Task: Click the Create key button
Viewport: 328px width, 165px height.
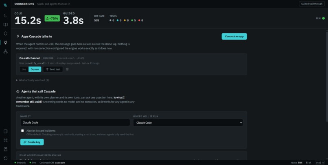Action: [x=32, y=142]
